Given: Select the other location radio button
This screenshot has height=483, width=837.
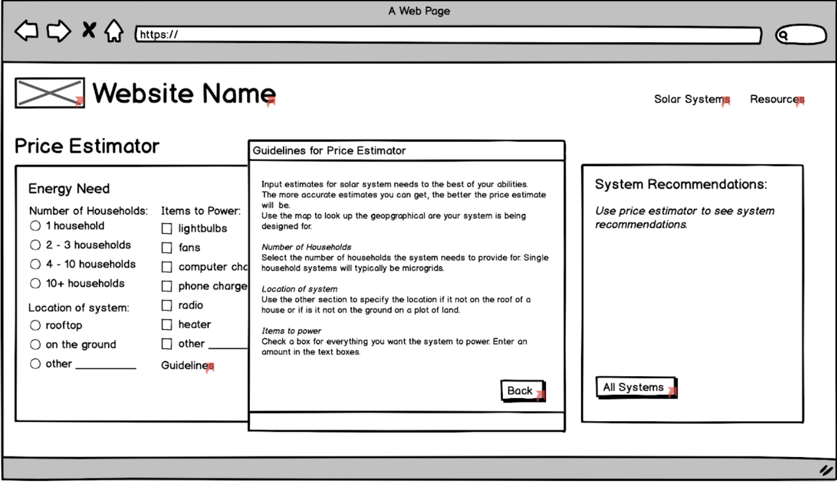Looking at the screenshot, I should [35, 364].
